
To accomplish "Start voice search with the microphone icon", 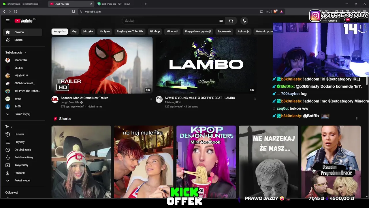I will 244,21.
